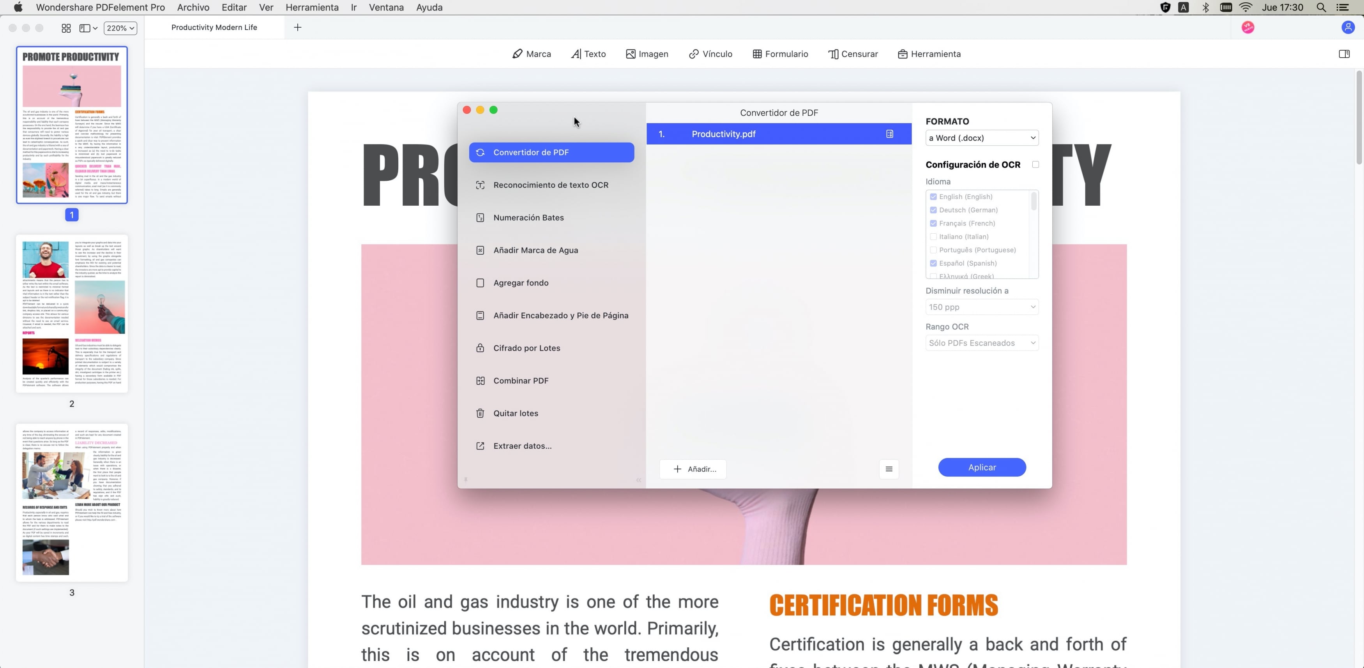Screen dimensions: 1364x668
Task: Expand the Format output dropdown
Action: coord(981,137)
